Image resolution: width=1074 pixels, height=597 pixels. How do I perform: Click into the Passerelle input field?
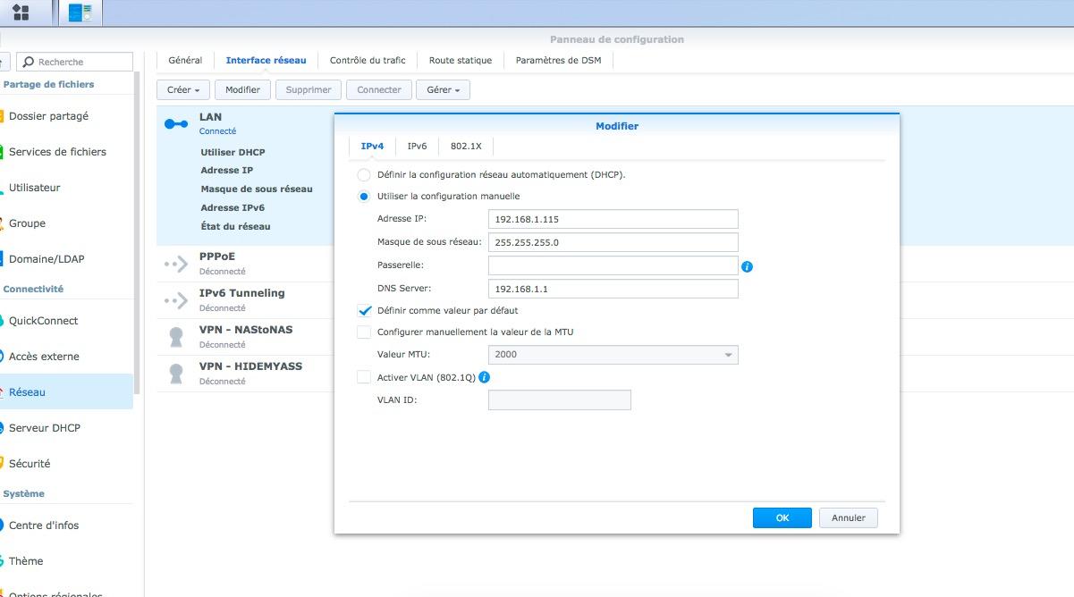click(613, 266)
